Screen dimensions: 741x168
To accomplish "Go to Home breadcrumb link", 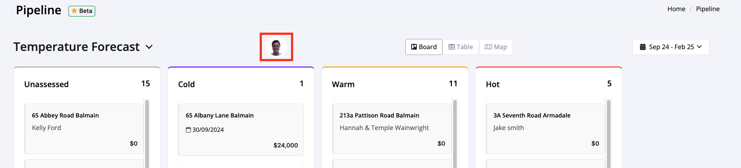I will pos(676,9).
